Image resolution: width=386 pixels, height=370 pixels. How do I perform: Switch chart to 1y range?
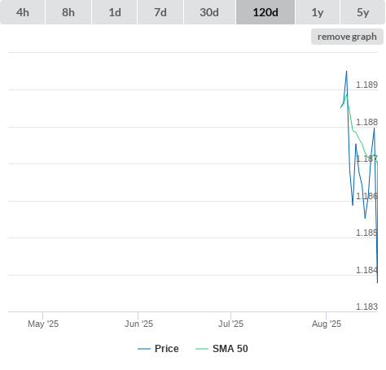[x=318, y=12]
